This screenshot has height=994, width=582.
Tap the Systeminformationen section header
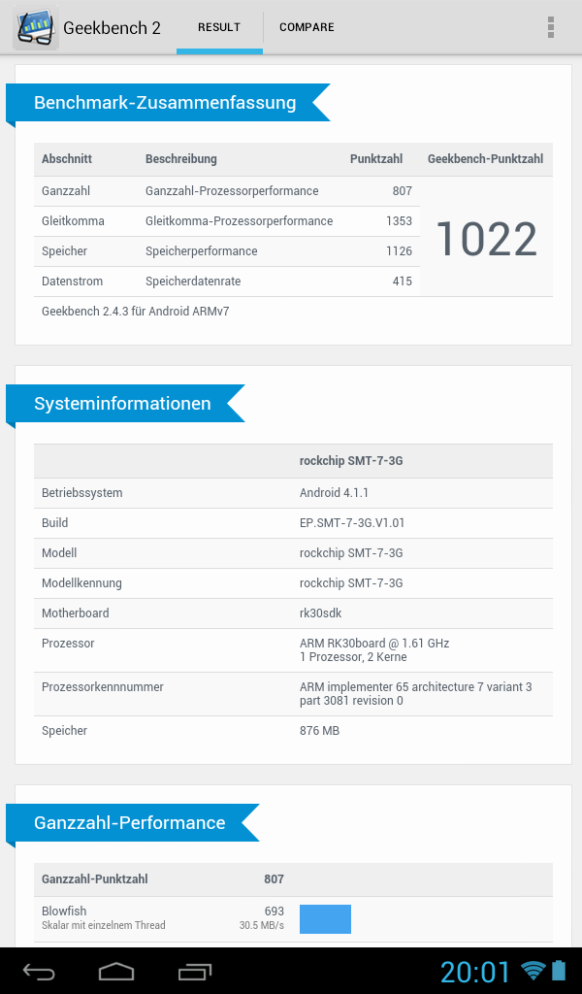click(x=122, y=404)
